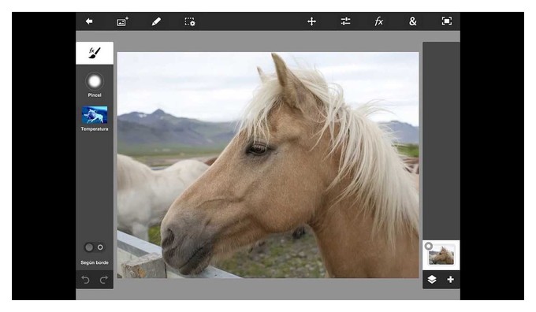Image resolution: width=536 pixels, height=312 pixels.
Task: Go back with the left arrow icon
Action: point(89,21)
